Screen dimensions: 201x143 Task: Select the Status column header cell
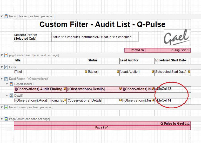(104, 61)
